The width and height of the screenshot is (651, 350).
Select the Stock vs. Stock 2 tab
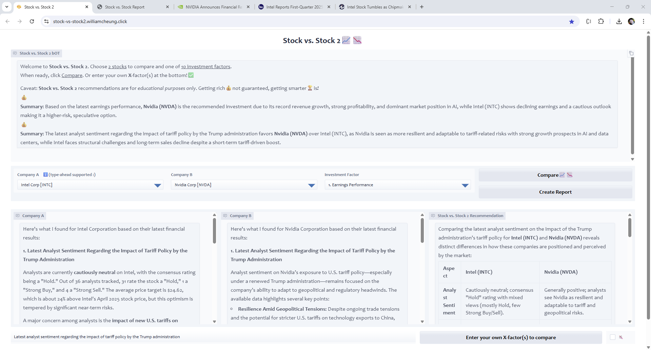point(52,7)
